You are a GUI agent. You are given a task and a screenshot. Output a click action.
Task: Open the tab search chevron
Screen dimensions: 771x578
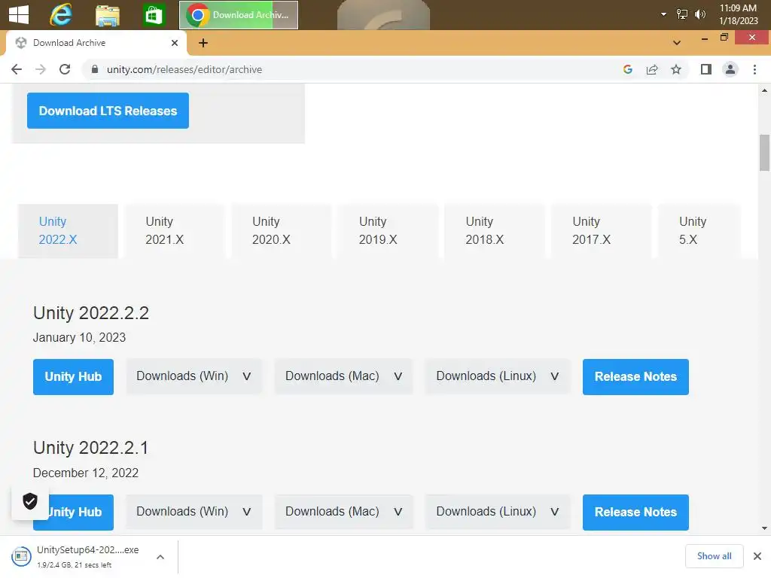pos(677,43)
